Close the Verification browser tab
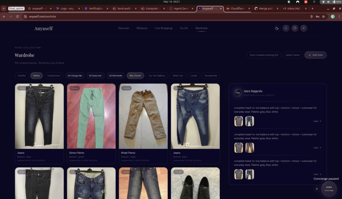342x199 pixels. click(107, 9)
